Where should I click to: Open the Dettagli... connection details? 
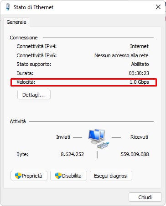34,95
